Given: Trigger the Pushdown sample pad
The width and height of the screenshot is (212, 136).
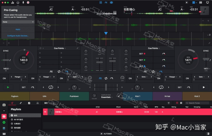Looking at the screenshot, I should (74, 96).
